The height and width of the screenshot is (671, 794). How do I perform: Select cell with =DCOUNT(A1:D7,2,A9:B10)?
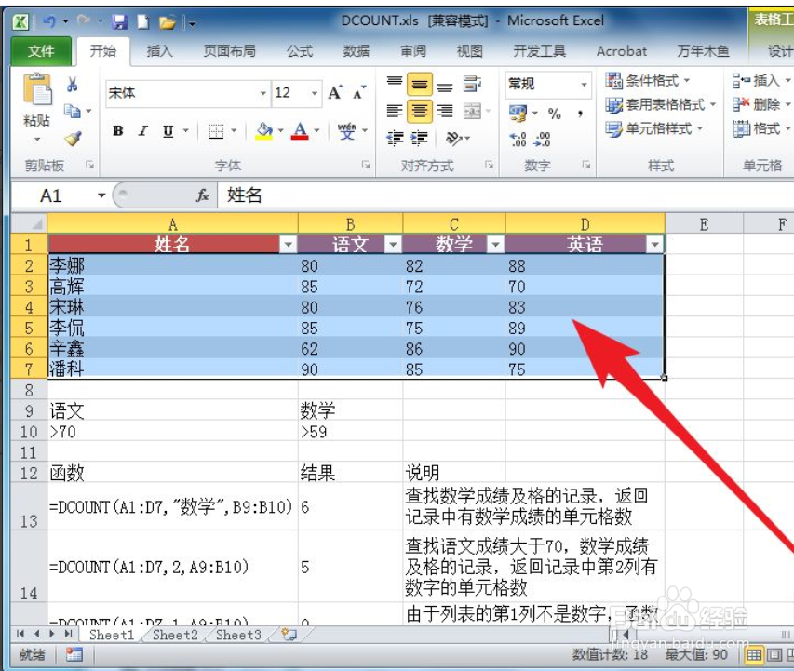click(x=172, y=566)
